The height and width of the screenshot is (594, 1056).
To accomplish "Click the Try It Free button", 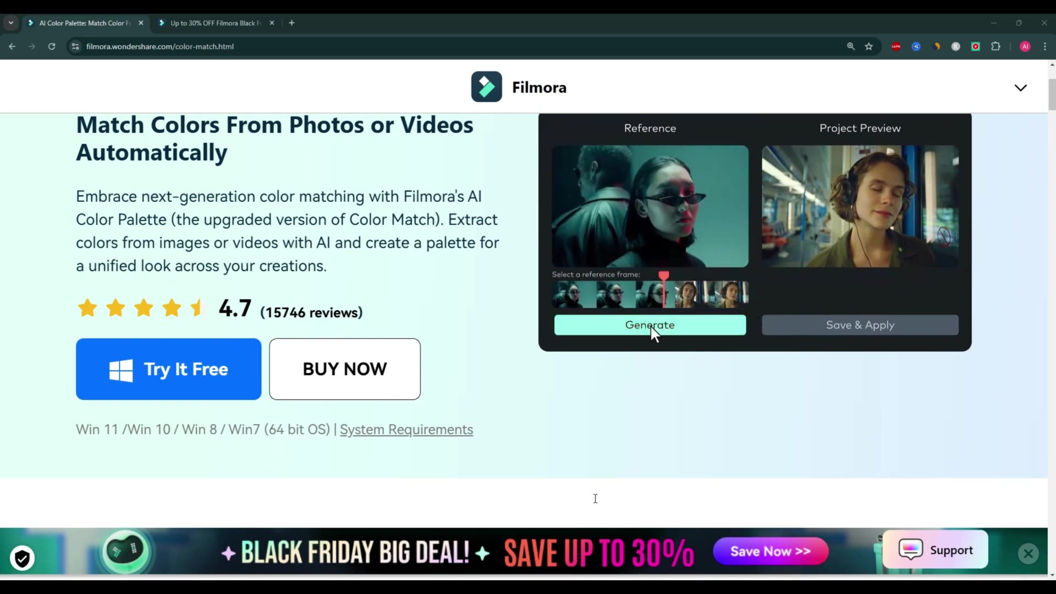I will 168,369.
